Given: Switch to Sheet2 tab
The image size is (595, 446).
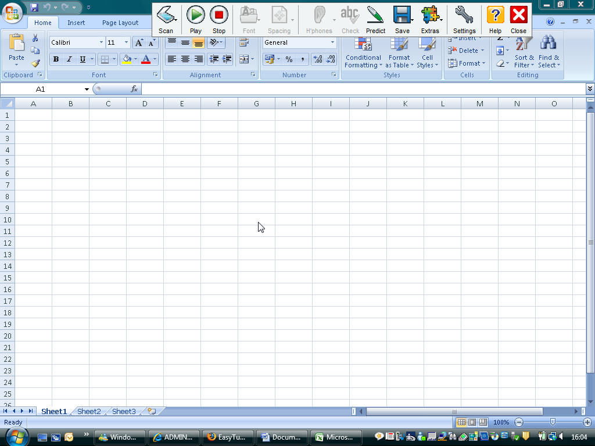Looking at the screenshot, I should pos(89,412).
